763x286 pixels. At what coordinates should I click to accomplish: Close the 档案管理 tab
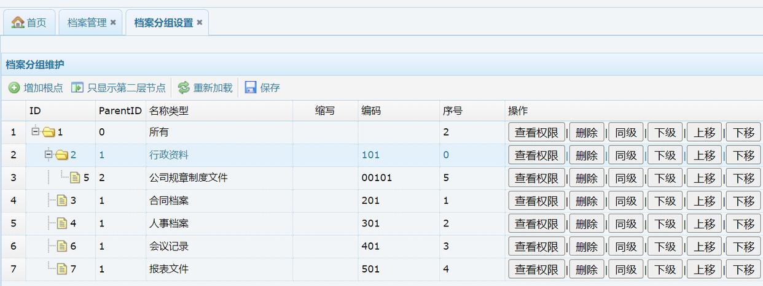pyautogui.click(x=113, y=23)
